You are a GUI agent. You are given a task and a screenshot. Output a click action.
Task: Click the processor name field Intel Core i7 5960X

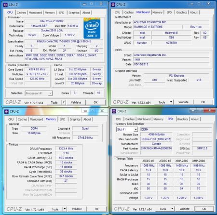point(52,21)
